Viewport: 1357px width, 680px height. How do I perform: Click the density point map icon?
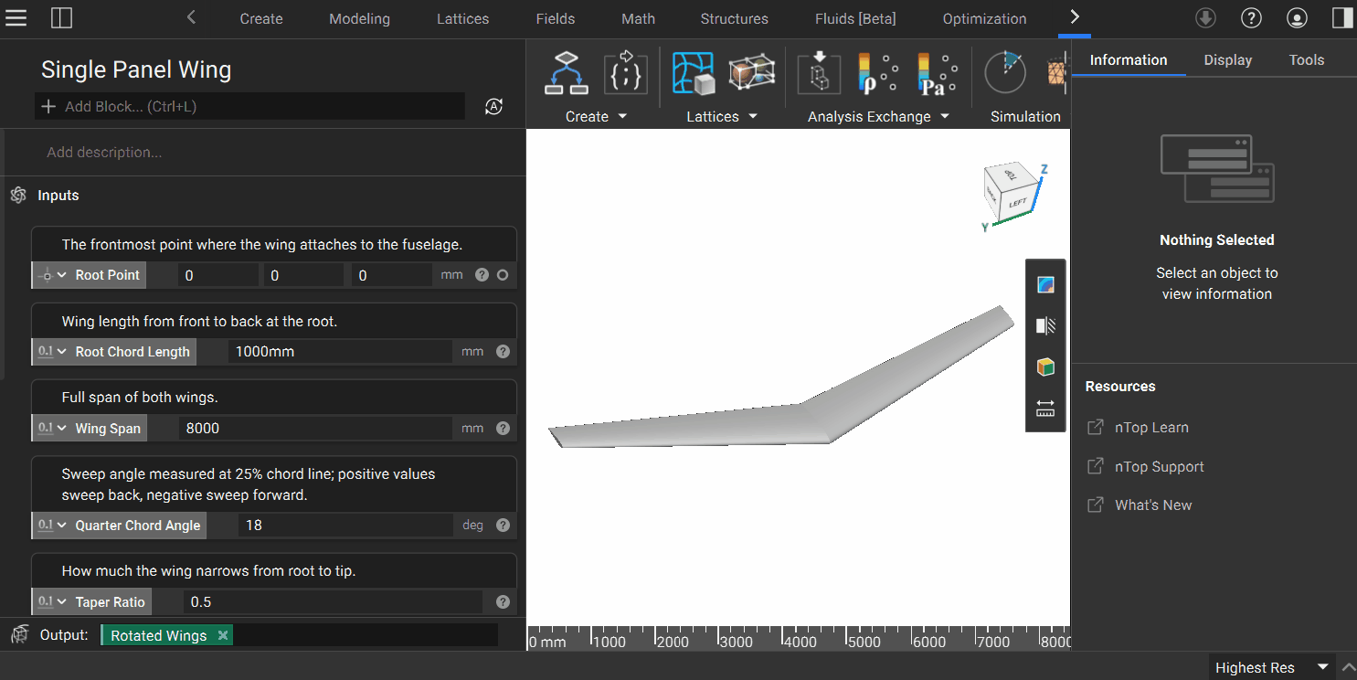tap(877, 74)
